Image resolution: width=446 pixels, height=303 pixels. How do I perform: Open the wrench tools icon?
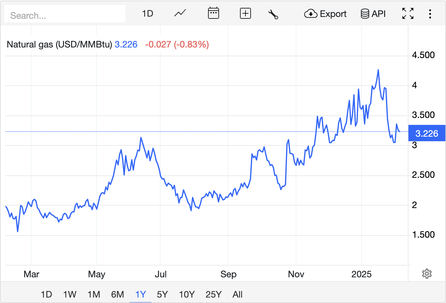click(x=273, y=14)
